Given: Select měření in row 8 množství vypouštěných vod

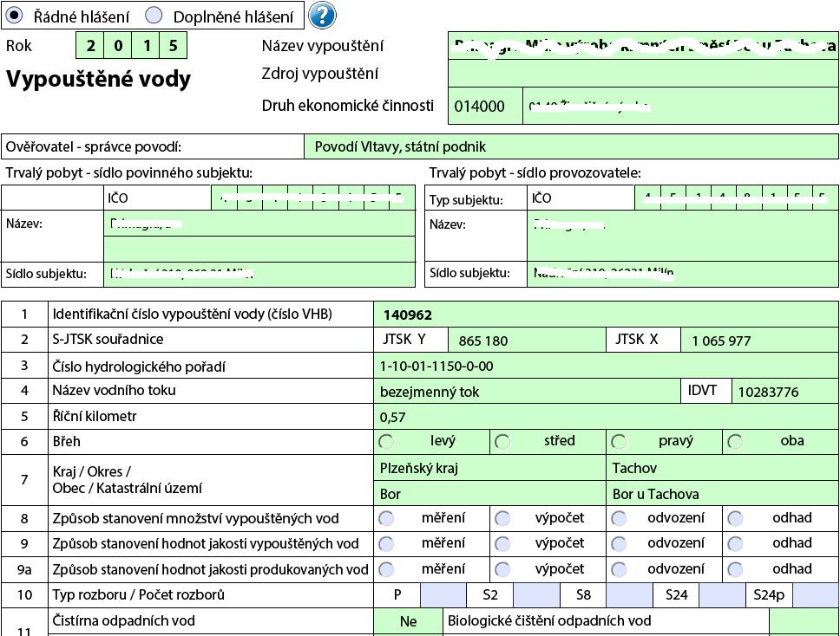Looking at the screenshot, I should [386, 518].
